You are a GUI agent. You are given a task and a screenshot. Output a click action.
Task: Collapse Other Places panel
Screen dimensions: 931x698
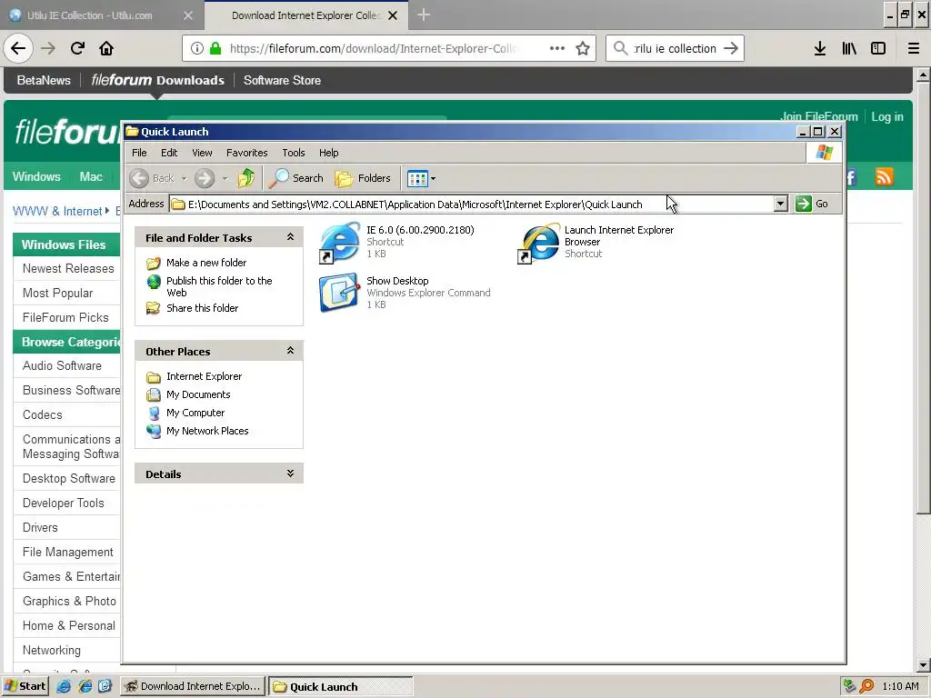click(290, 350)
